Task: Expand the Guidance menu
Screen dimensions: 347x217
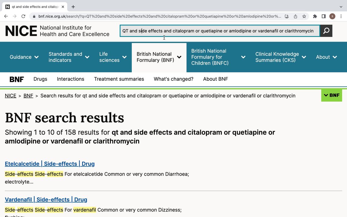Action: [24, 57]
